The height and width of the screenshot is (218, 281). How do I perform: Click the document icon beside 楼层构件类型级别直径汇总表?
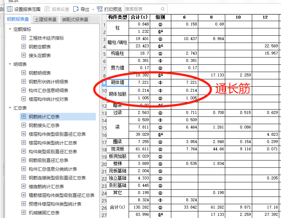(x=24, y=134)
